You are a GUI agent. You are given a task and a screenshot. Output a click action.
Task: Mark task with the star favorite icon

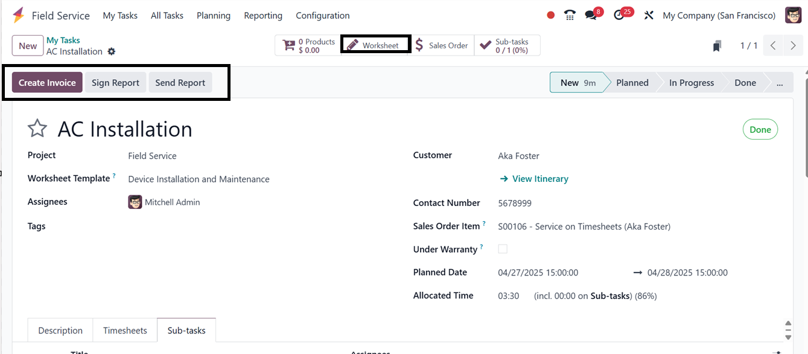click(x=37, y=129)
